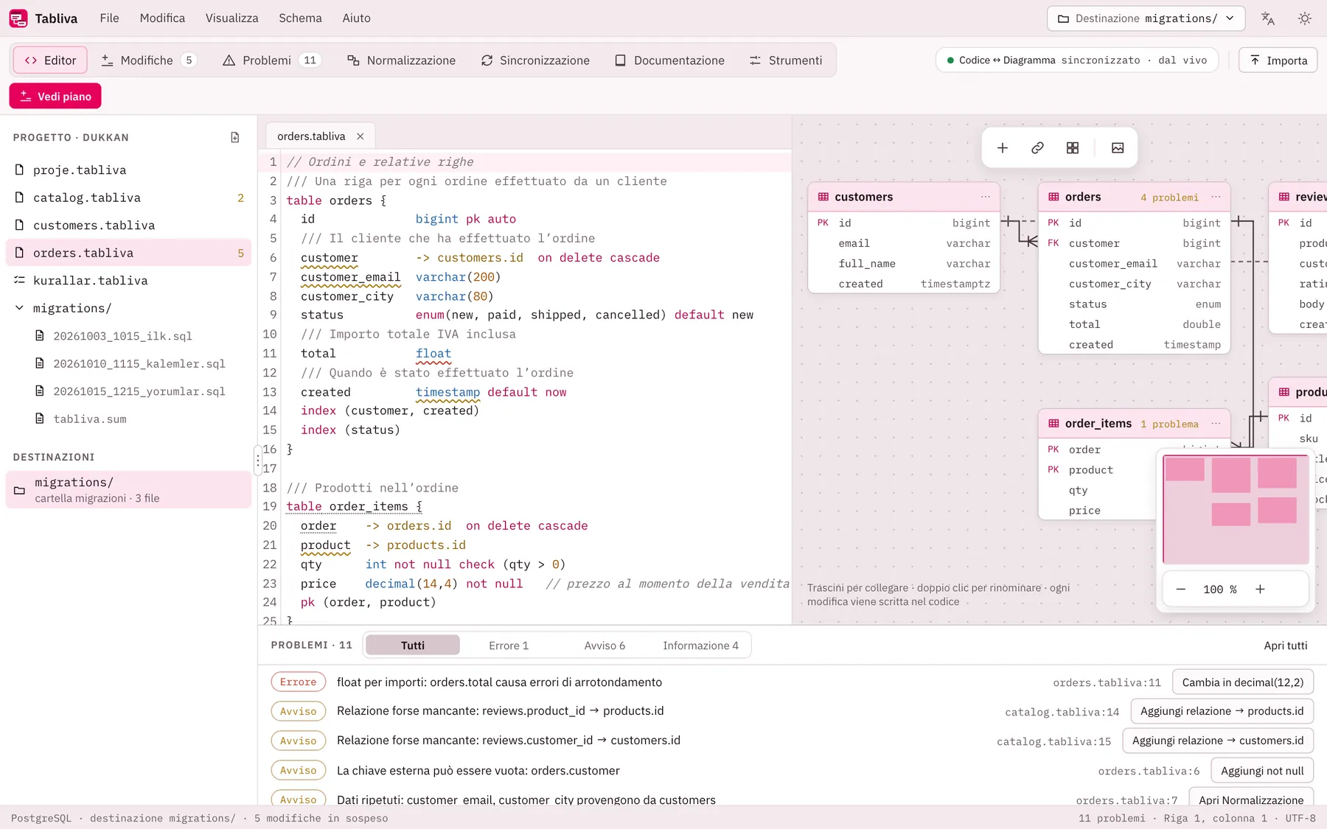Open the Normalizzazione tab

(x=402, y=60)
